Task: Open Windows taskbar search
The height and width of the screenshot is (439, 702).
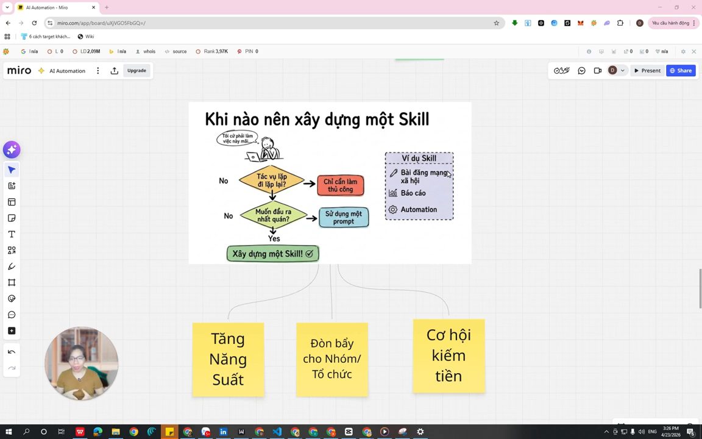Action: pos(26,432)
